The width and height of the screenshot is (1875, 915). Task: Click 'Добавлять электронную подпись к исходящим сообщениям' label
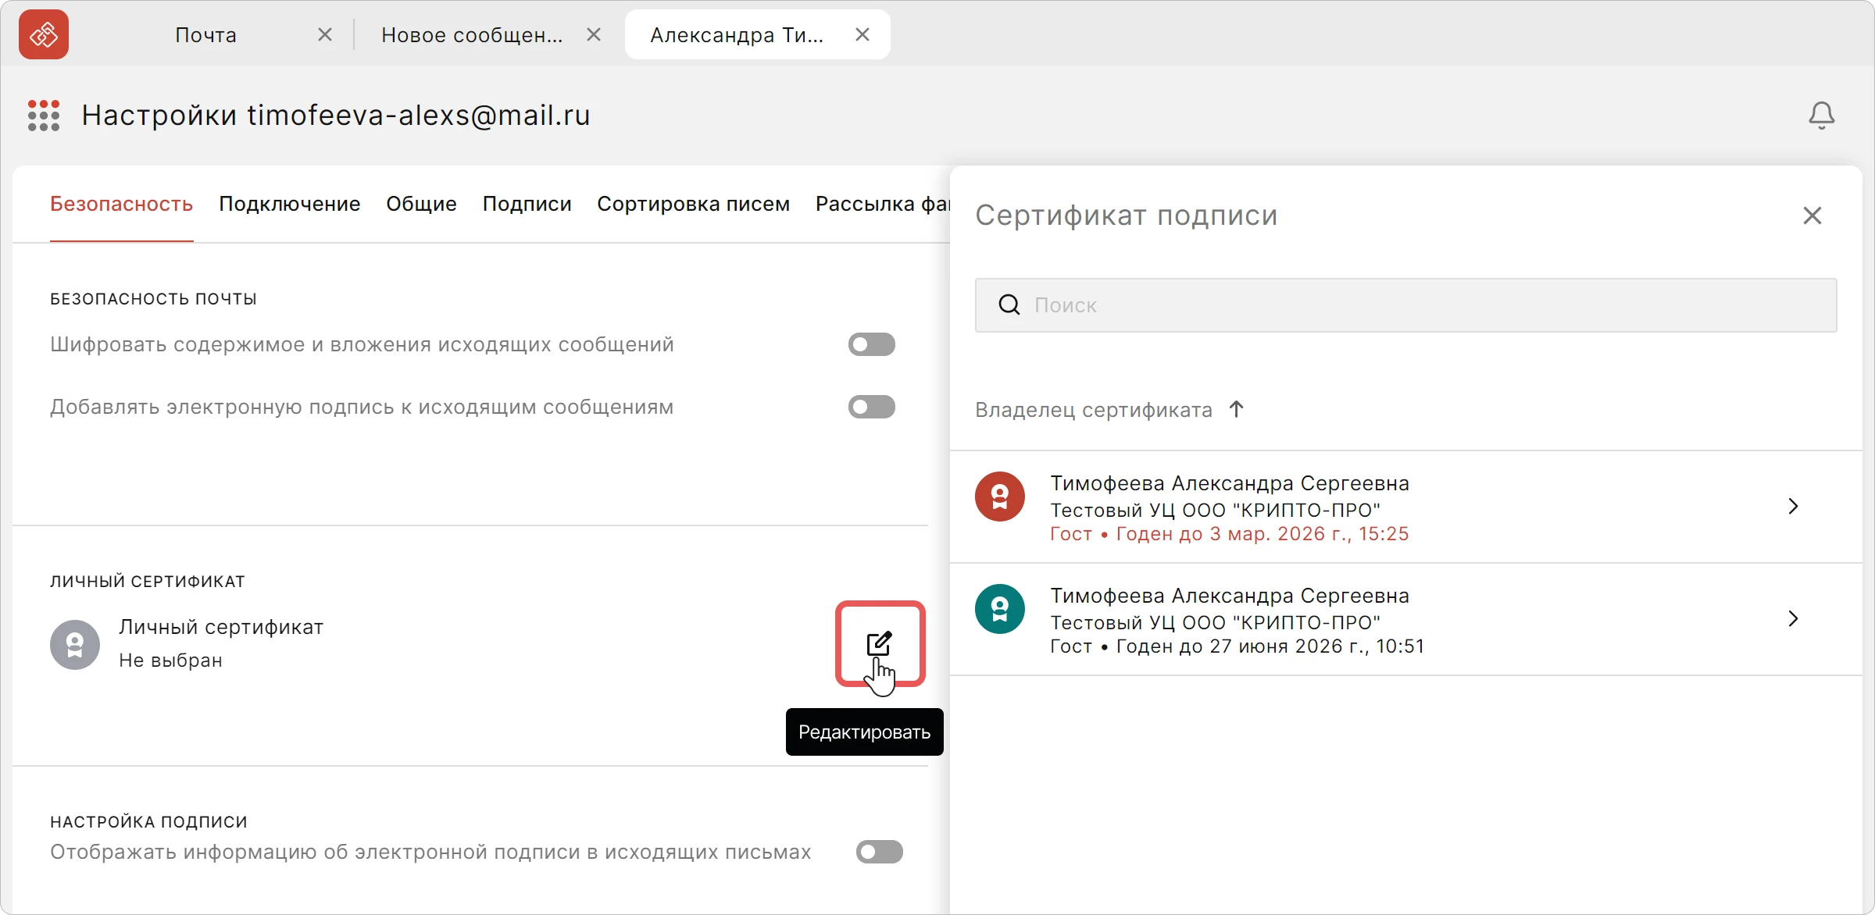tap(362, 407)
